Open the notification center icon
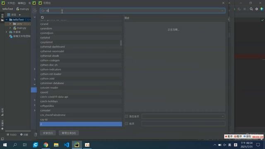 (x=258, y=145)
